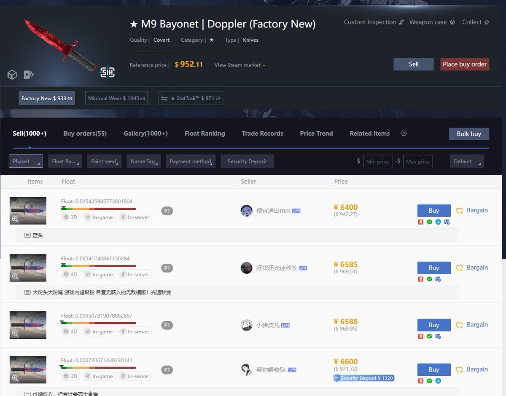
Task: Click the P1 badge on the ¥ 6400 listing
Action: (x=167, y=211)
